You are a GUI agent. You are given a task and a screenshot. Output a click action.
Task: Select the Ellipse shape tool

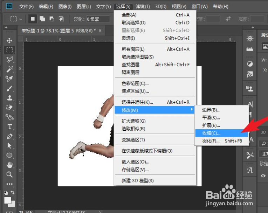pyautogui.click(x=9, y=155)
